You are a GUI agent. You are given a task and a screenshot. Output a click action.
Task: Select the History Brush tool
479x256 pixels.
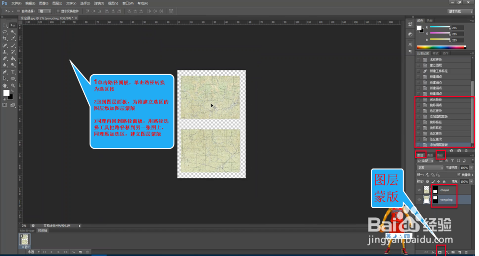(13, 52)
